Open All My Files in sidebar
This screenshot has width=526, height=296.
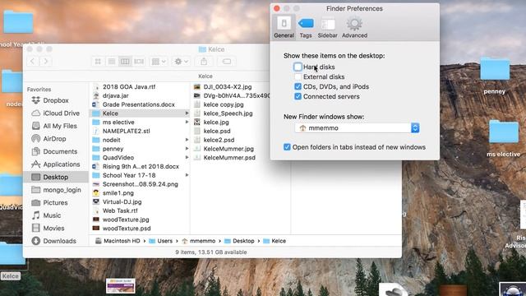[54, 126]
